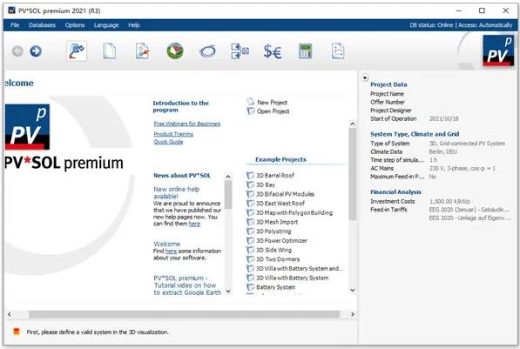The height and width of the screenshot is (349, 520).
Task: Open Financial Analysis dollar-euro icon
Action: click(x=273, y=51)
